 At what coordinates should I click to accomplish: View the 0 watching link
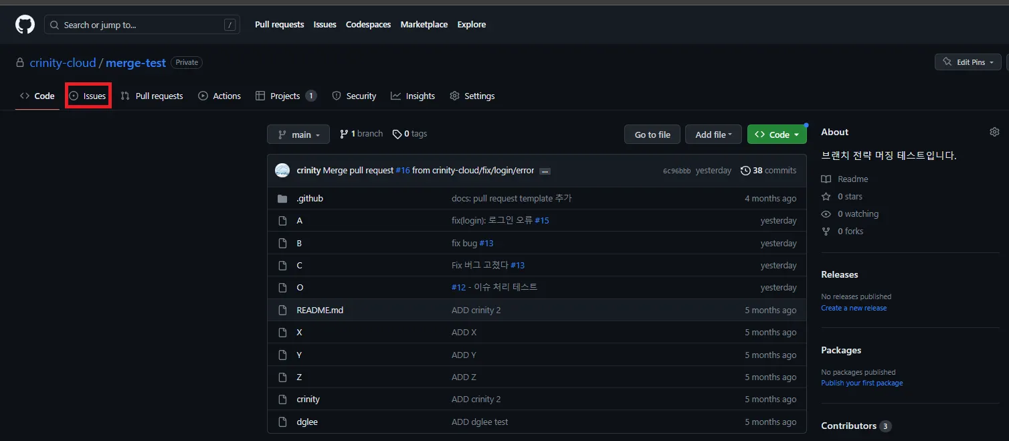[x=850, y=214]
